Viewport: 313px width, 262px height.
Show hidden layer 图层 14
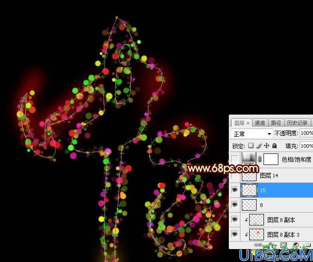point(234,176)
